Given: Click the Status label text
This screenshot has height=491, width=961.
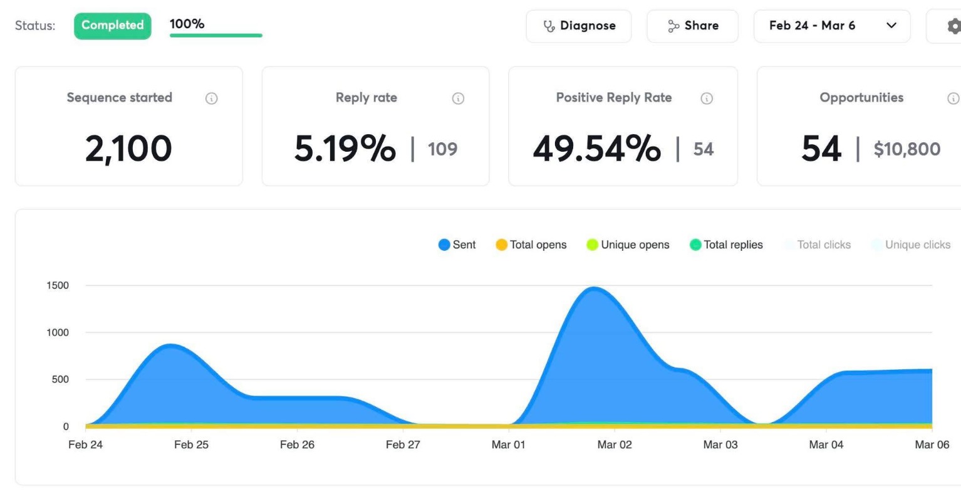Looking at the screenshot, I should tap(35, 26).
